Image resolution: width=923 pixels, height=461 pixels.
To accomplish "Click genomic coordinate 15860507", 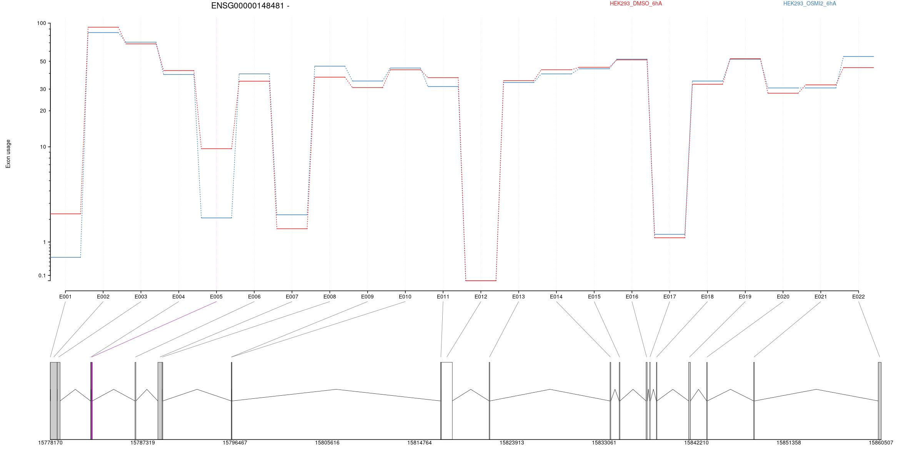I will 881,443.
